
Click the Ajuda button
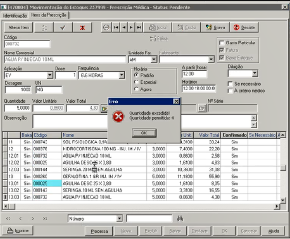point(273,231)
